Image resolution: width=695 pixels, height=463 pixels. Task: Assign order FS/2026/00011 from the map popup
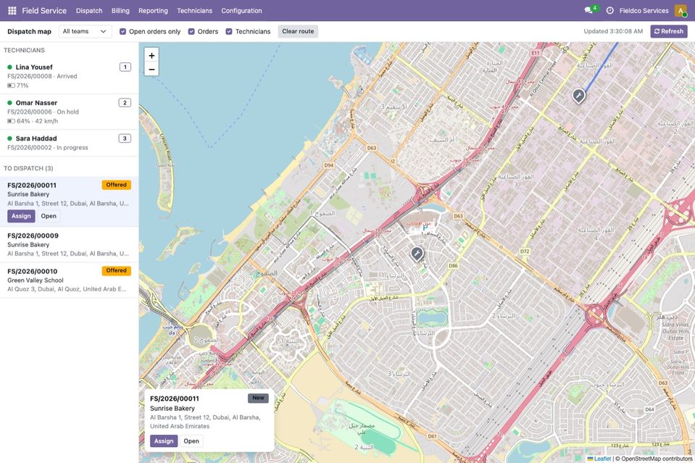pos(164,441)
